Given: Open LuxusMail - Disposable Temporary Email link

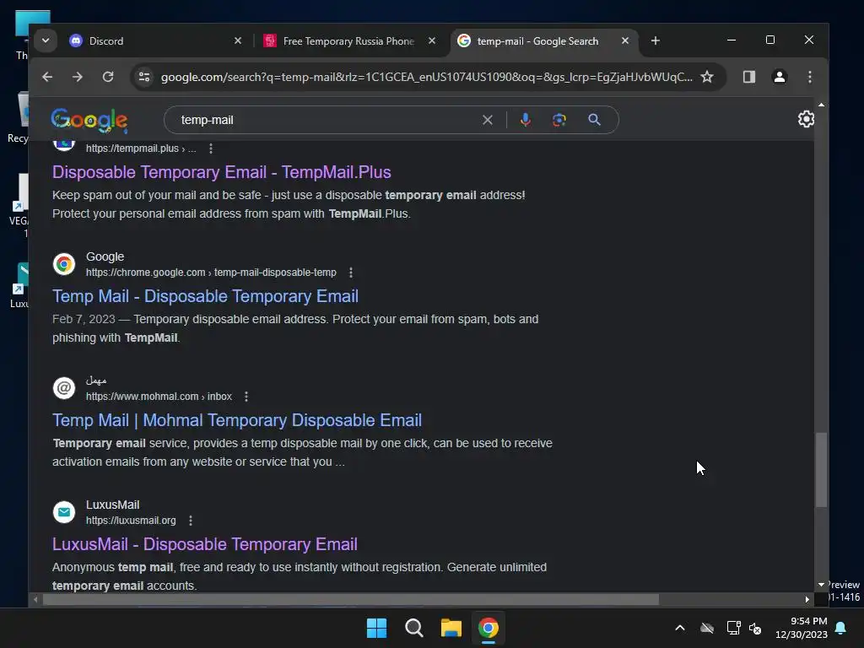Looking at the screenshot, I should coord(205,544).
